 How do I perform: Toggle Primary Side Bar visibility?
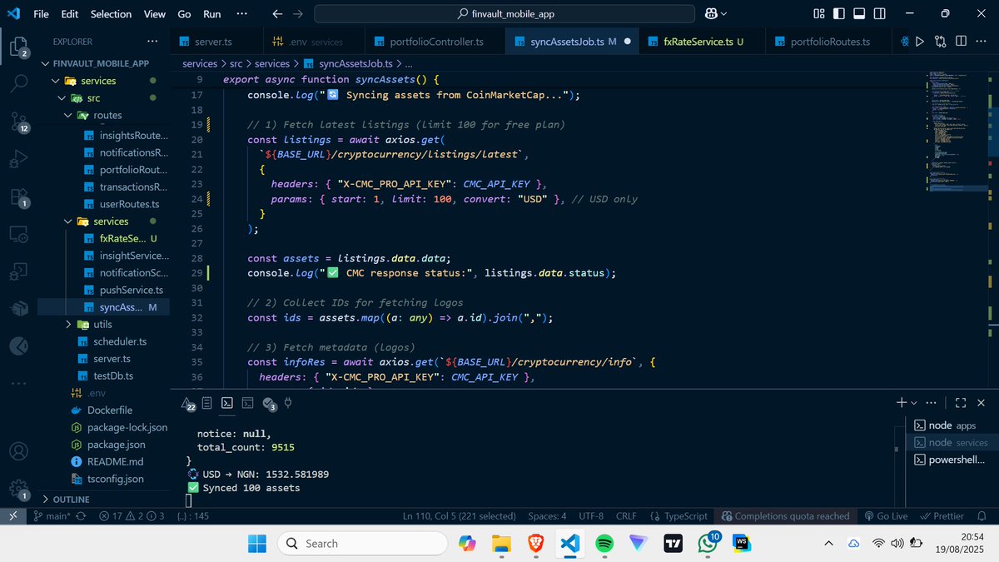point(840,13)
